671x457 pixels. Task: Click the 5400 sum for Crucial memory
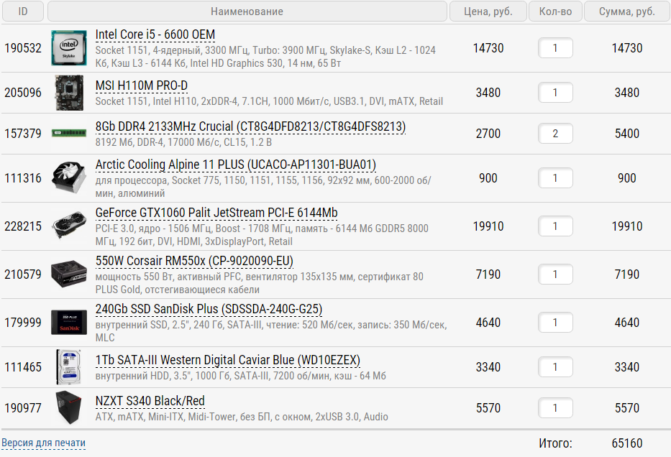(x=627, y=134)
